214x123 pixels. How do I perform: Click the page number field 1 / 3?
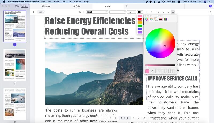124,118
